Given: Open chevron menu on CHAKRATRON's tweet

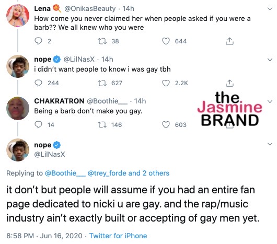Looking at the screenshot, I should (x=270, y=101).
